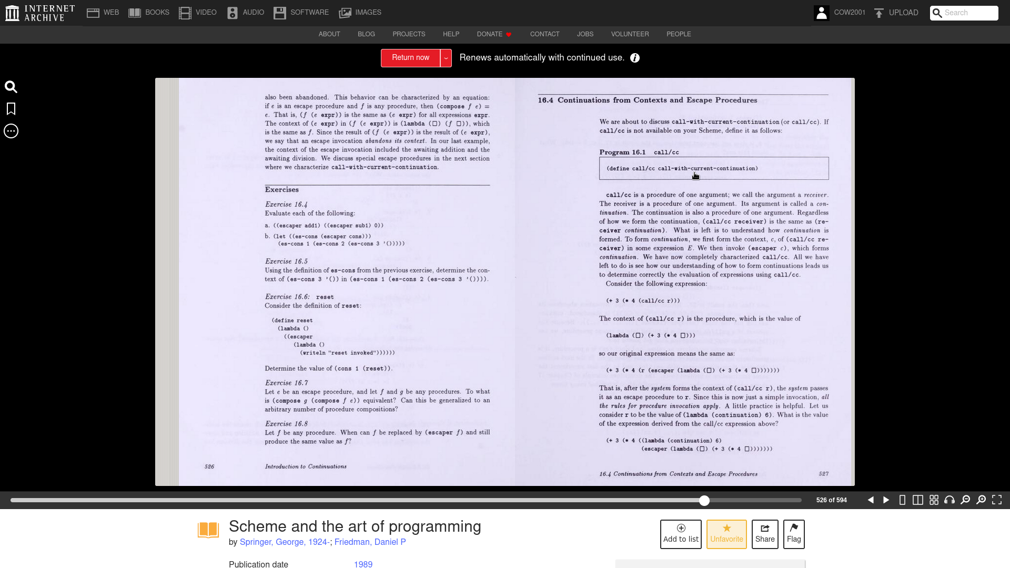Click the book title Scheme and the art of programming
Screen dimensions: 1010x568
click(355, 526)
